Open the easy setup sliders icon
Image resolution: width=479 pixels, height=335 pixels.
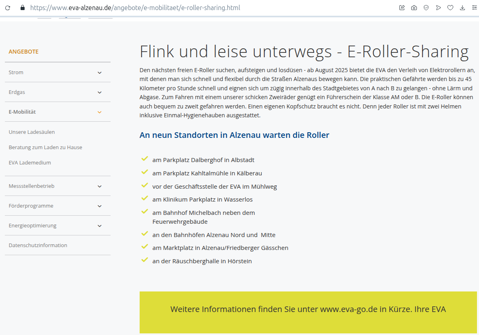[474, 8]
